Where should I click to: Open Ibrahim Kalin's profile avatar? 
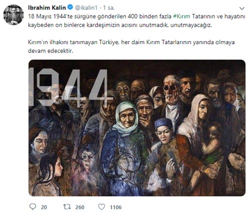13,15
